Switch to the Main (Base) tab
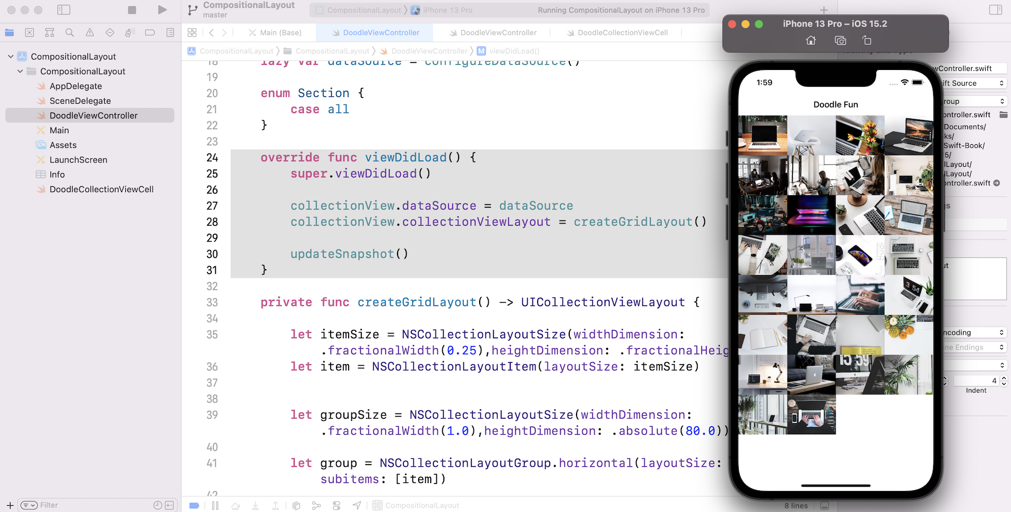 280,33
